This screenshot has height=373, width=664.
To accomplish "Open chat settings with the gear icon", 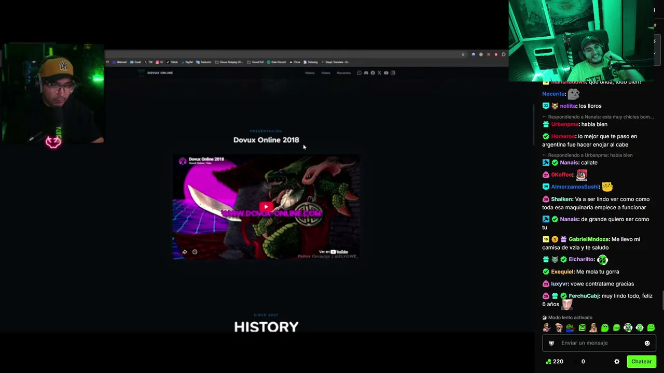I will [617, 362].
